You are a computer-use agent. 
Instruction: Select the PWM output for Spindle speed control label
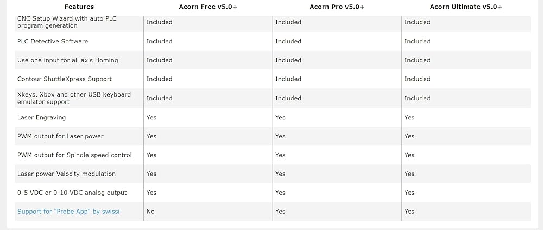[x=74, y=155]
